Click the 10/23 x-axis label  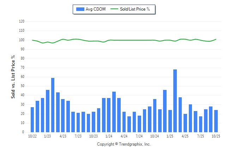[x=93, y=136]
